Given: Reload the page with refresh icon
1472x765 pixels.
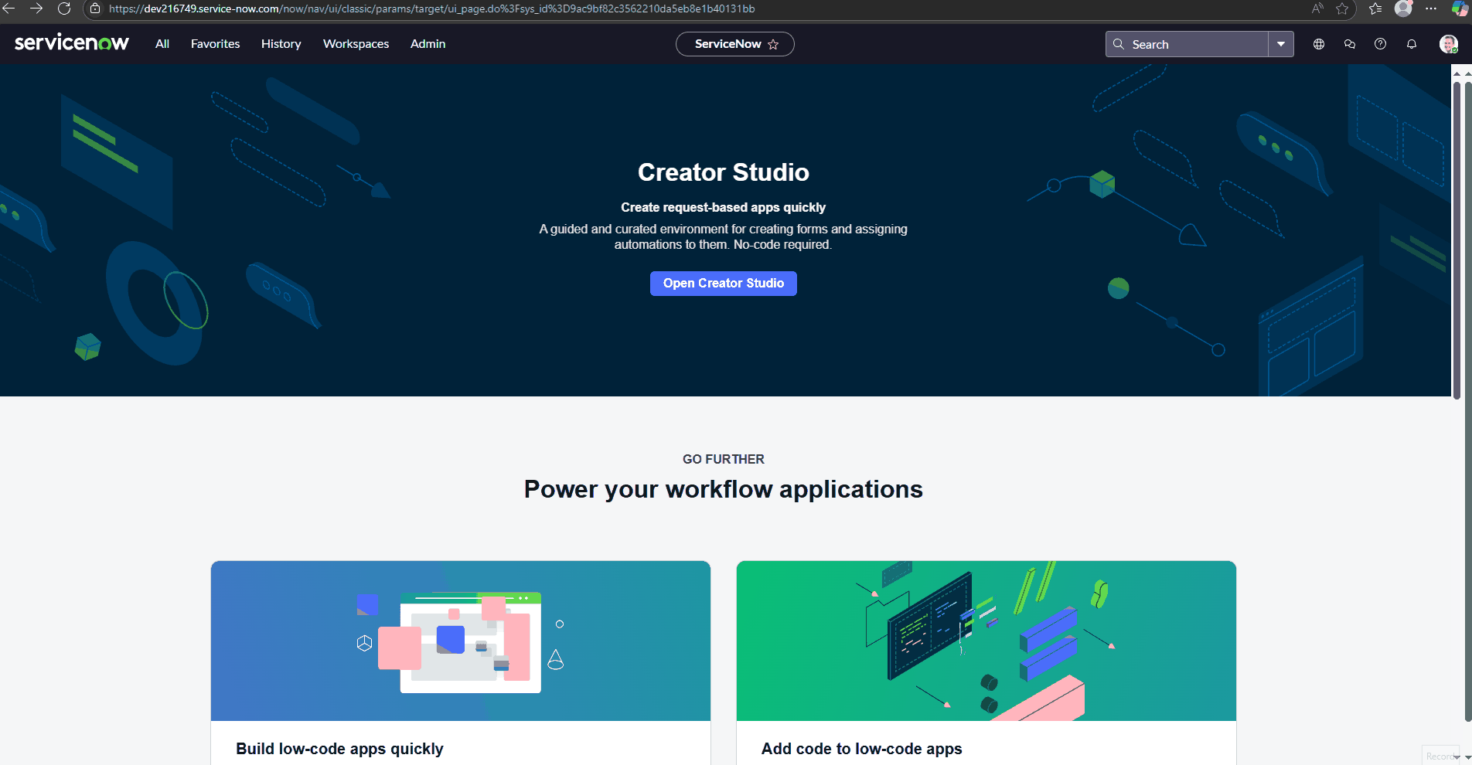Looking at the screenshot, I should click(x=64, y=8).
